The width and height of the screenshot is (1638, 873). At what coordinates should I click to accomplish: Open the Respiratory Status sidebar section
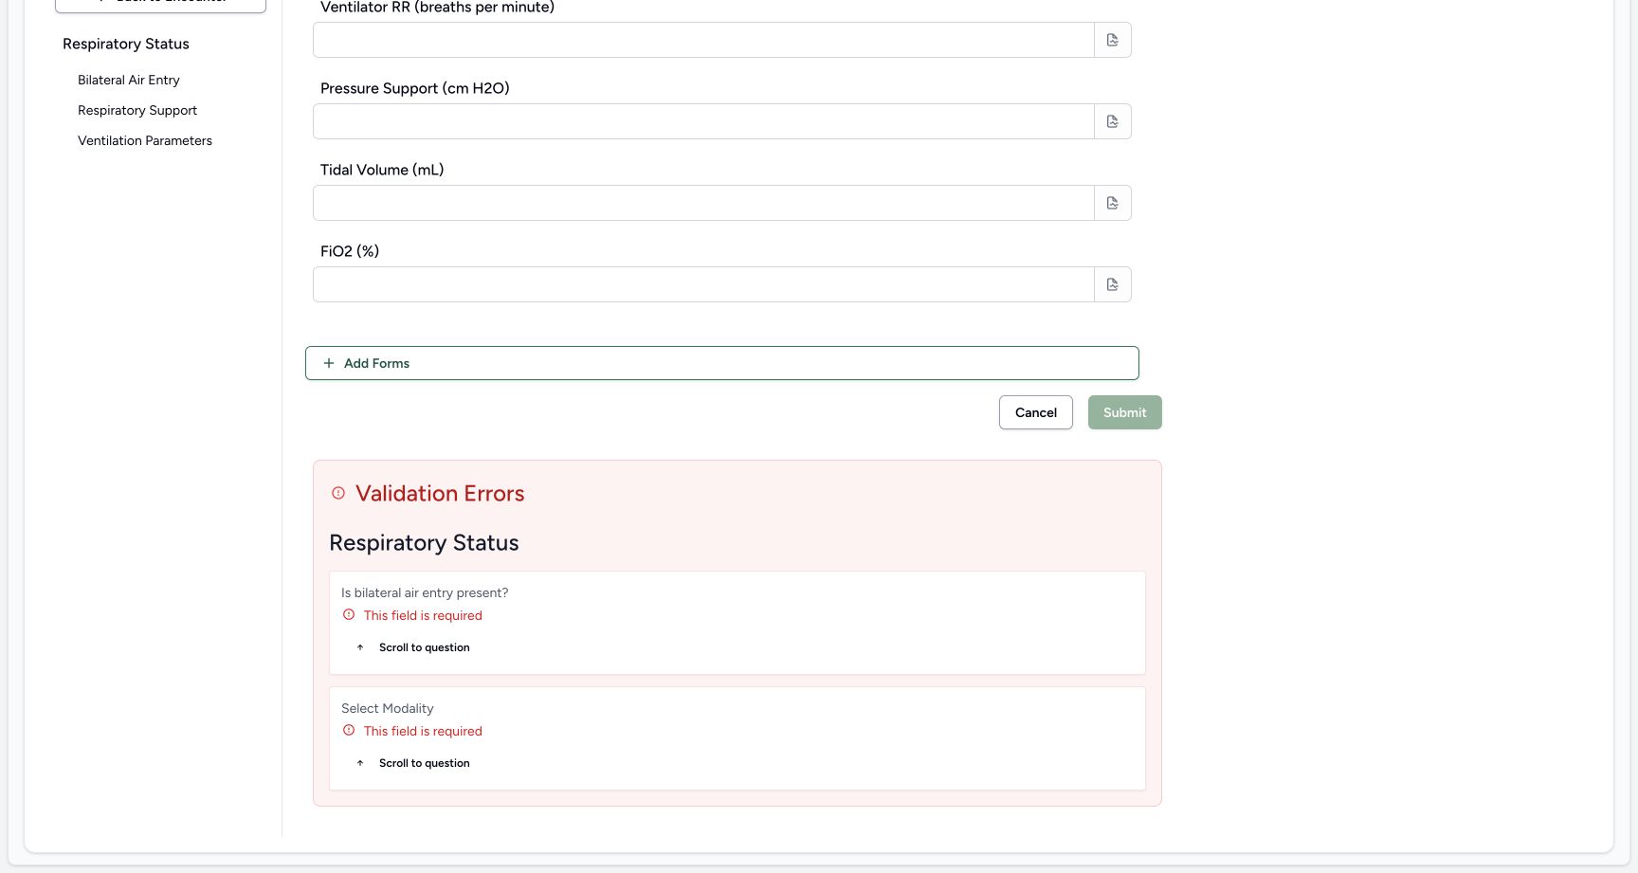point(126,44)
